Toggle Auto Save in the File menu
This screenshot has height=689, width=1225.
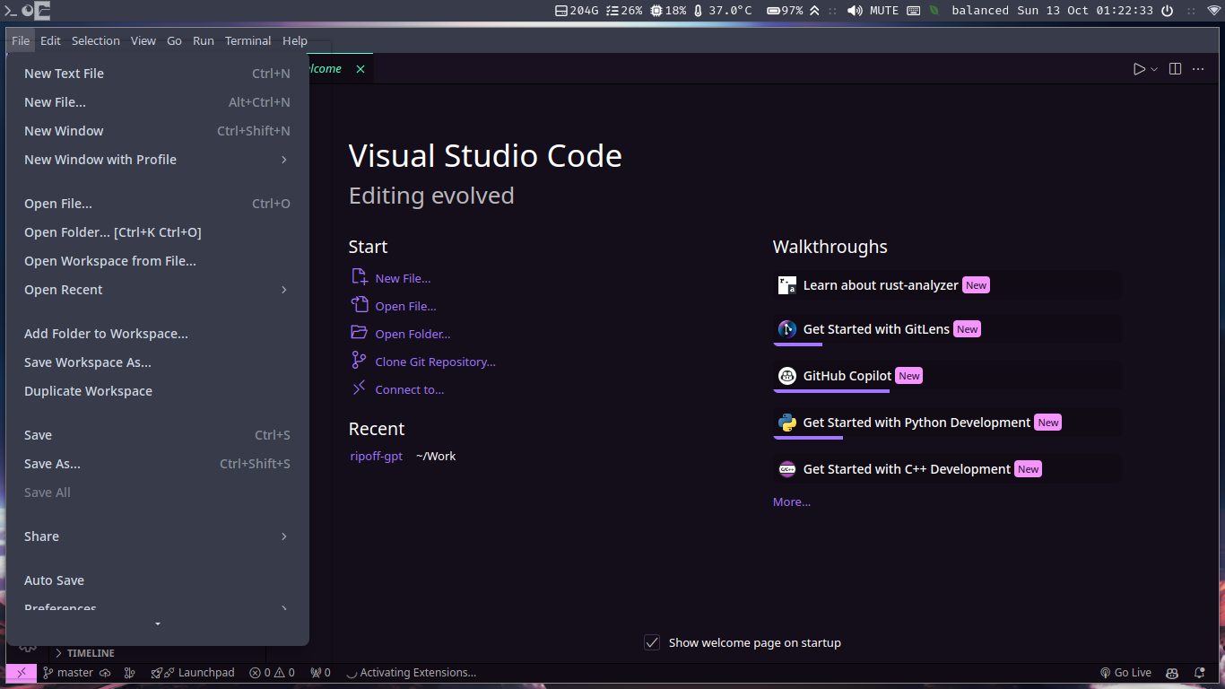point(158,580)
